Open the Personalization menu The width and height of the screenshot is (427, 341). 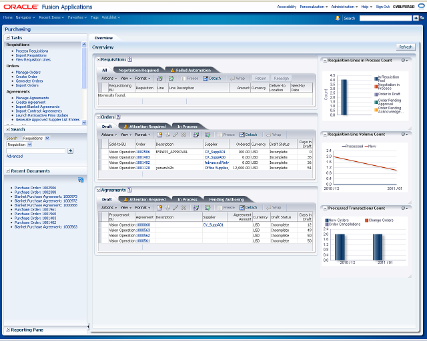click(314, 7)
